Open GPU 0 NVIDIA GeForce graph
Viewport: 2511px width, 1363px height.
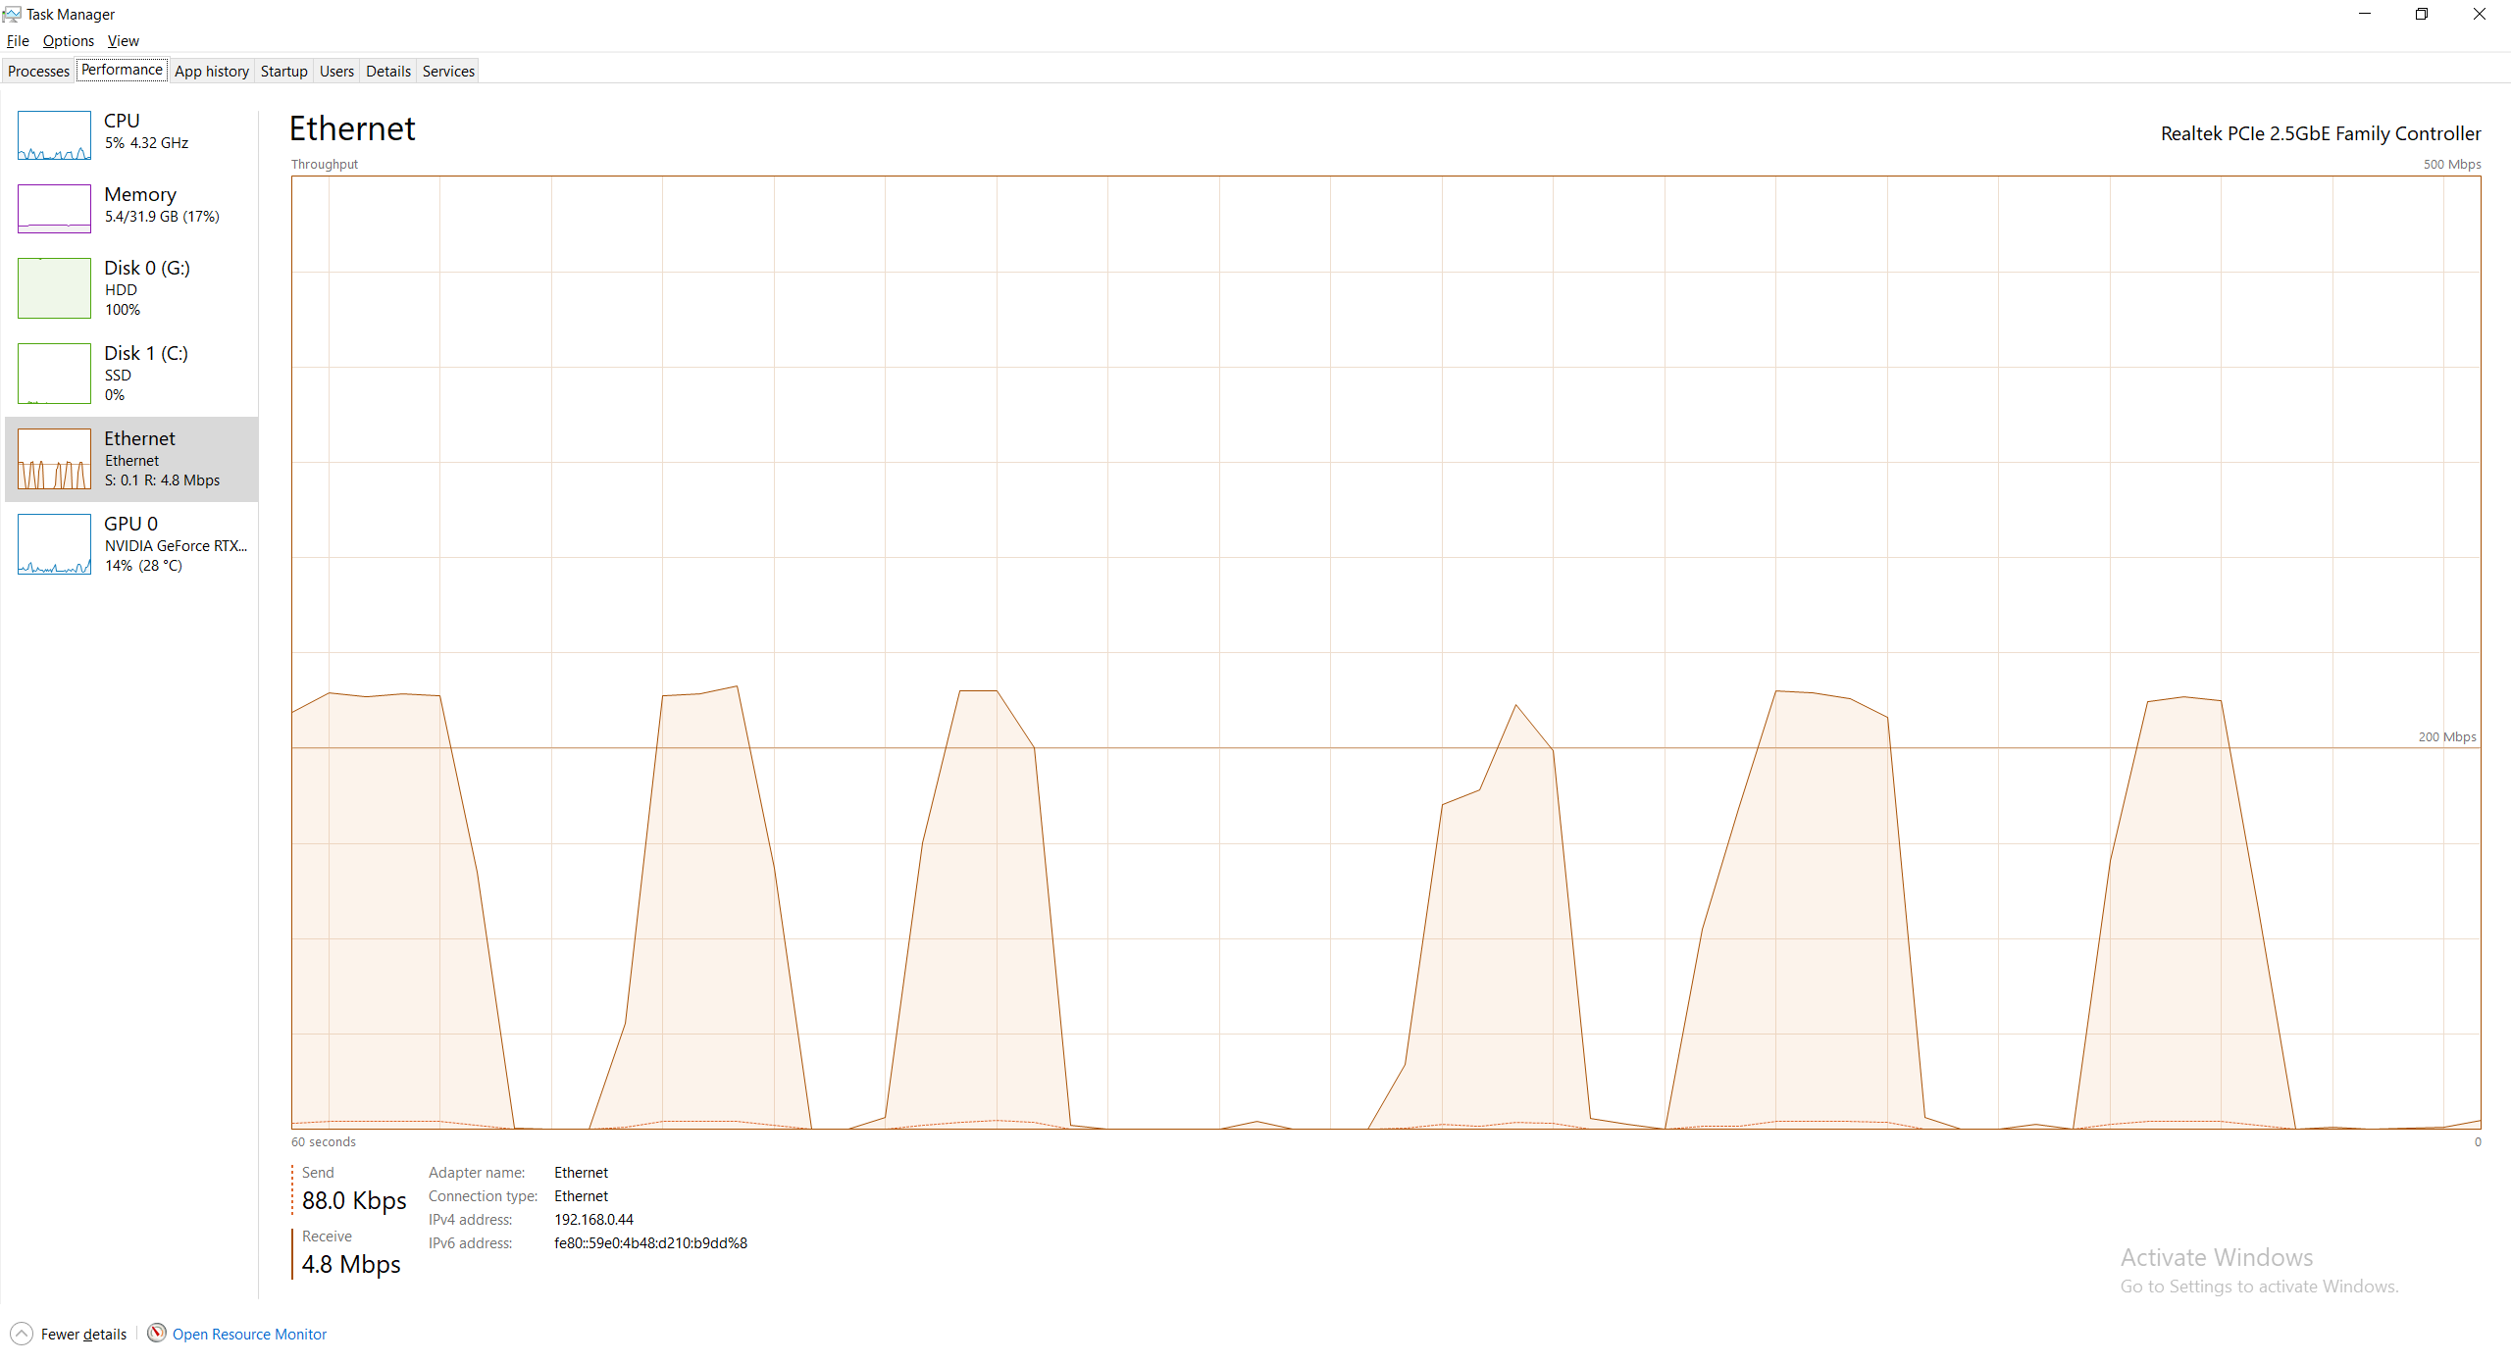coord(54,544)
